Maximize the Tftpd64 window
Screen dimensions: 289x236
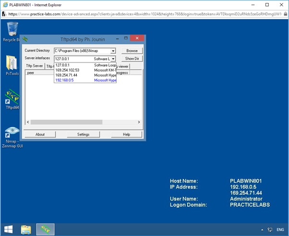pos(126,38)
